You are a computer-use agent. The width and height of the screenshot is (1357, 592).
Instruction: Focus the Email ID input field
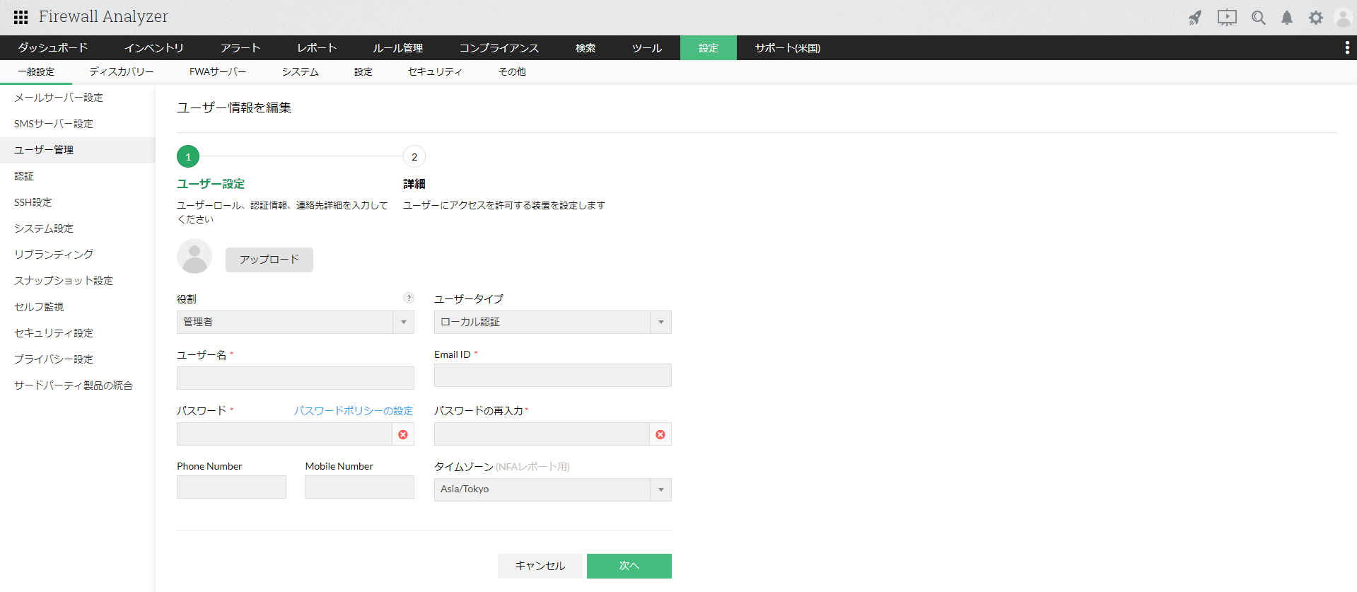pos(553,375)
